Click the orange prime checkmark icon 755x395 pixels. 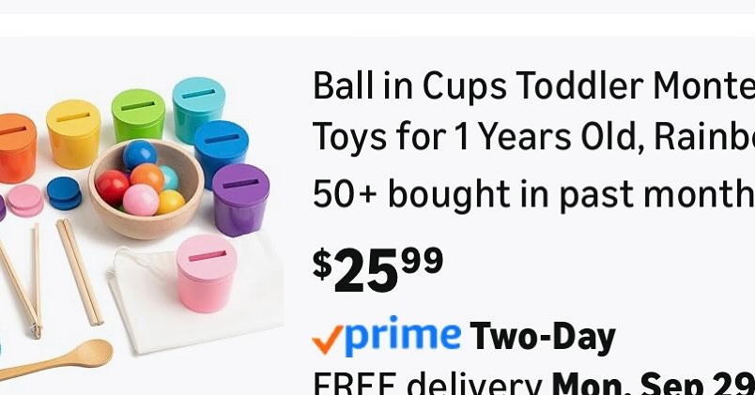(x=328, y=340)
